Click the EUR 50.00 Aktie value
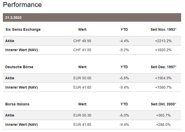This screenshot has width=185, height=132. [82, 78]
